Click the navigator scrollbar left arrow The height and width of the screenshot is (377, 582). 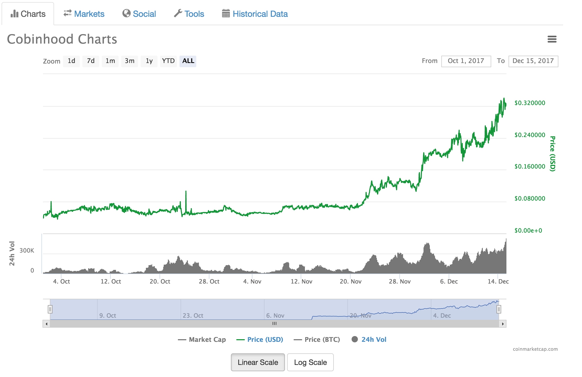click(46, 324)
